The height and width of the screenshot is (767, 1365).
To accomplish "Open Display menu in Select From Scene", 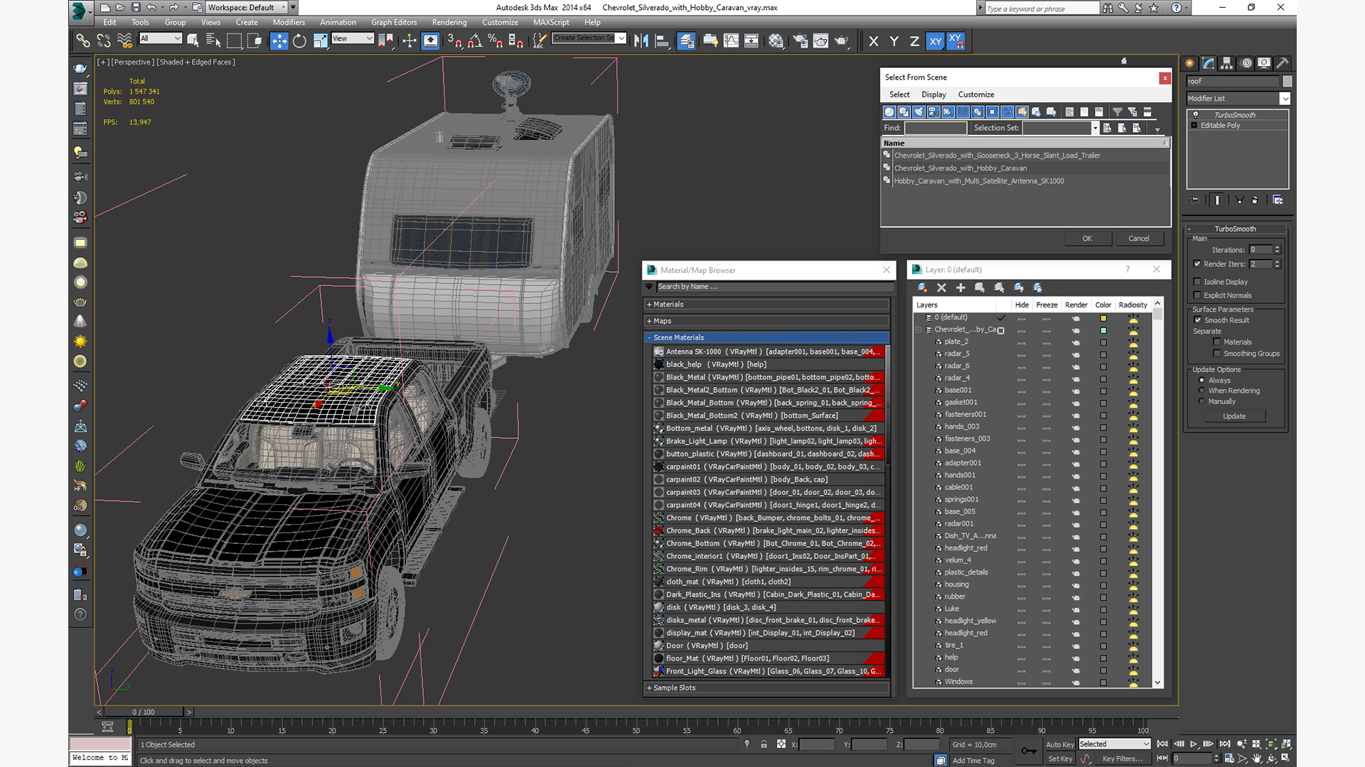I will (x=933, y=94).
